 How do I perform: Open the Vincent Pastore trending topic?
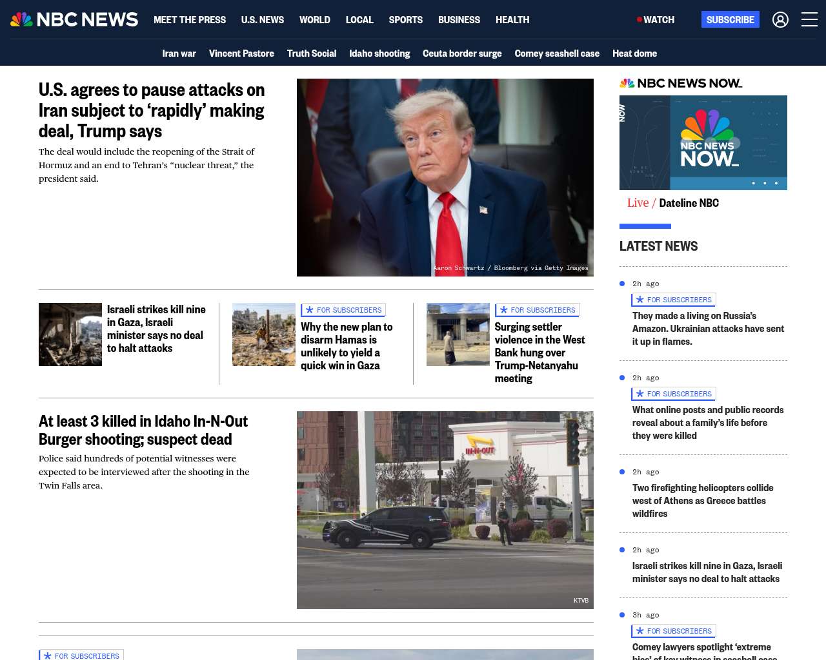[x=241, y=53]
